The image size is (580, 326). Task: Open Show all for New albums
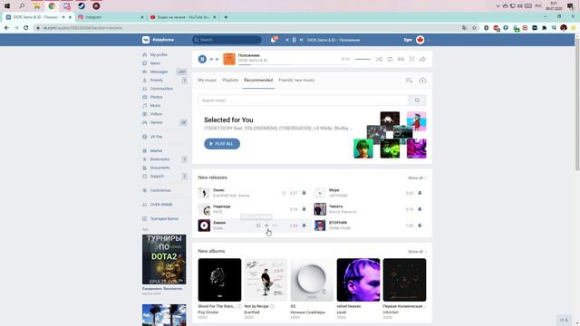coord(417,252)
